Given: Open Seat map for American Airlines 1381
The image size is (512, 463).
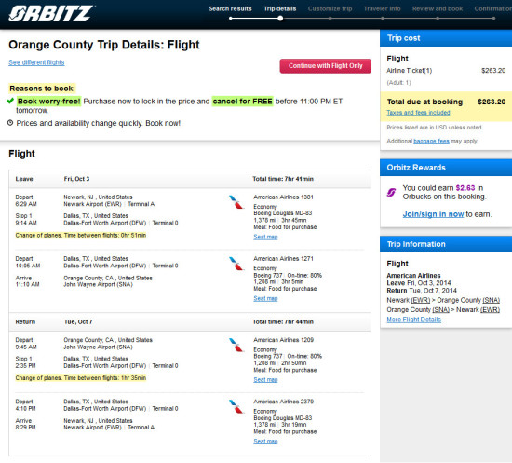Looking at the screenshot, I should (x=265, y=237).
